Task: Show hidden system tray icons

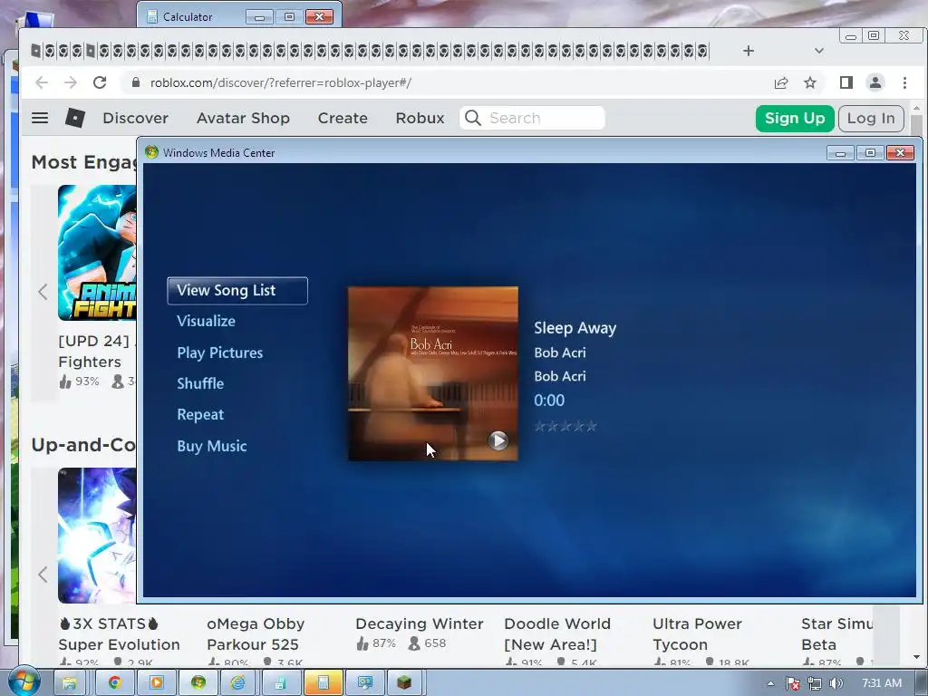Action: (770, 683)
